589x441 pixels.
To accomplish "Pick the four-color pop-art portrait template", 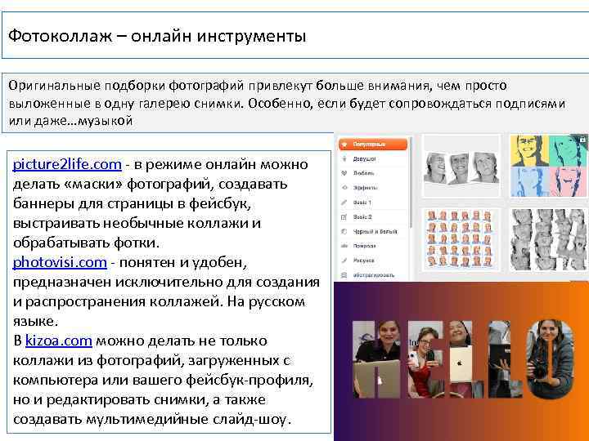I will [x=548, y=166].
